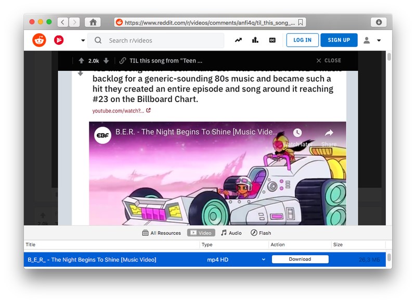Click the SIGN UP button
This screenshot has height=303, width=416.
[339, 40]
